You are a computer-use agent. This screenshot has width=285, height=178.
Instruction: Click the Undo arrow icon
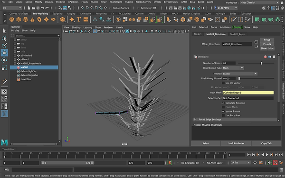(43, 8)
